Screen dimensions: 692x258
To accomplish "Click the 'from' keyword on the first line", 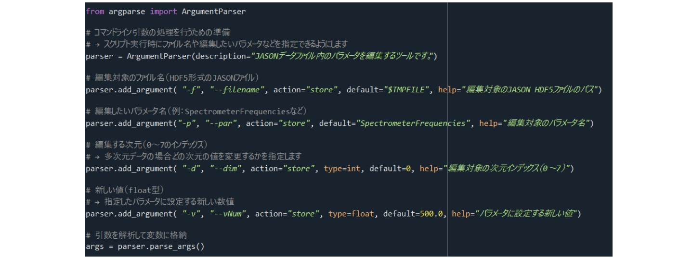I will click(x=93, y=12).
